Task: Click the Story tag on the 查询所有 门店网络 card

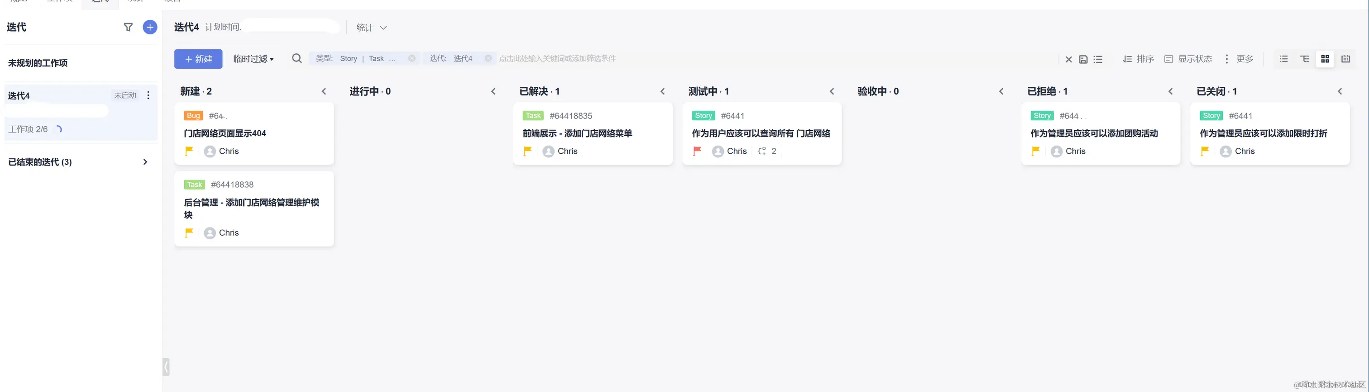Action: tap(704, 116)
